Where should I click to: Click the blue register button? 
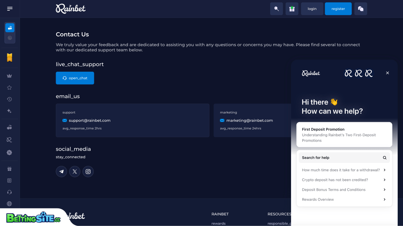click(338, 9)
